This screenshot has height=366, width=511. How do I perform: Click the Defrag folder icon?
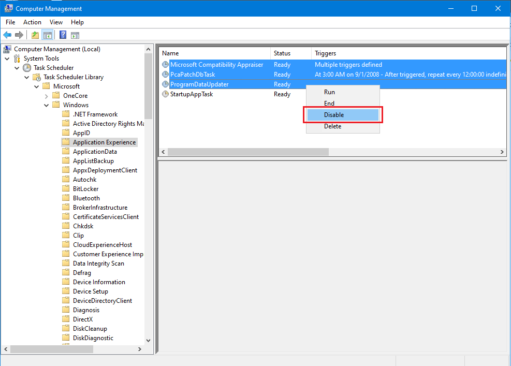click(x=66, y=272)
